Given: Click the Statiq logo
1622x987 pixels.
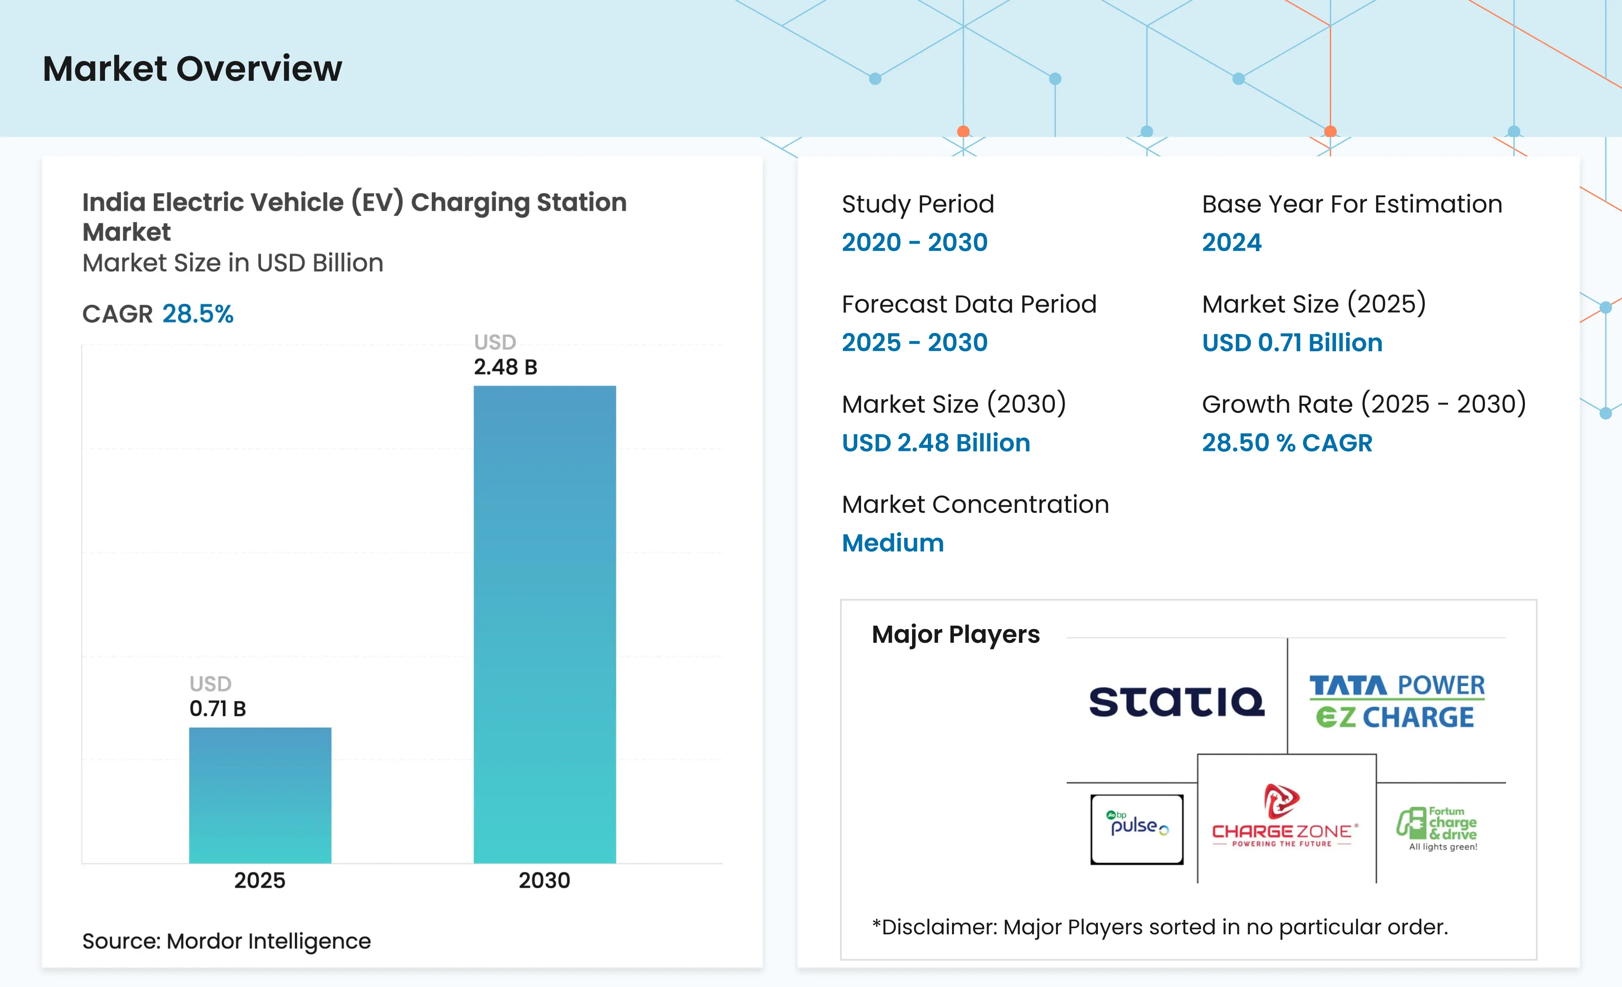Looking at the screenshot, I should coord(1177,702).
